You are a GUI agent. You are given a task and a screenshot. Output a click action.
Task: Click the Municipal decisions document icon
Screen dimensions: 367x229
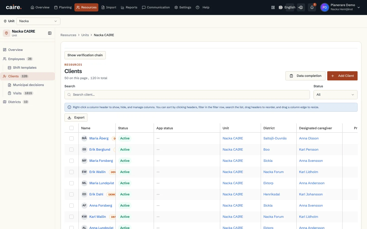click(x=9, y=85)
